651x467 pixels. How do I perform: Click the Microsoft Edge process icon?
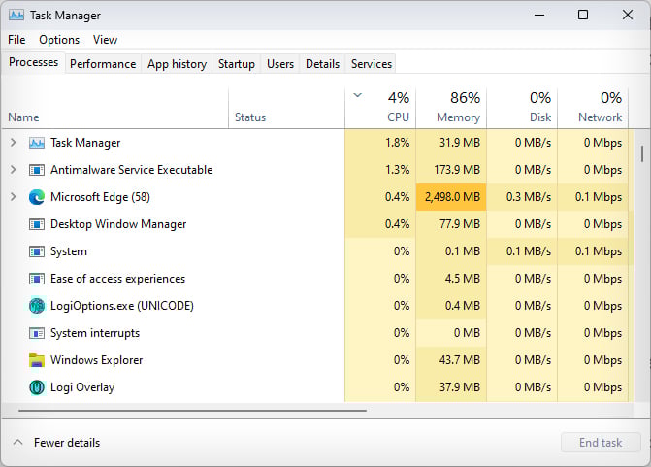[x=37, y=197]
